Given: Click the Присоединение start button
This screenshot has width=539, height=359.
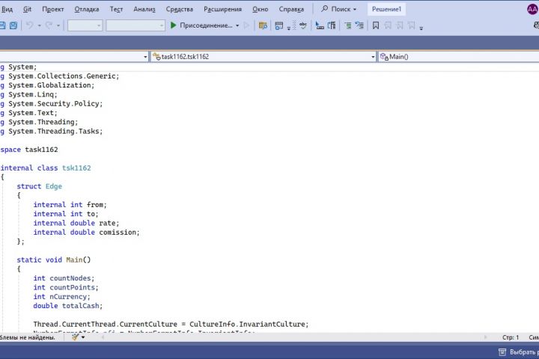Looking at the screenshot, I should [202, 25].
